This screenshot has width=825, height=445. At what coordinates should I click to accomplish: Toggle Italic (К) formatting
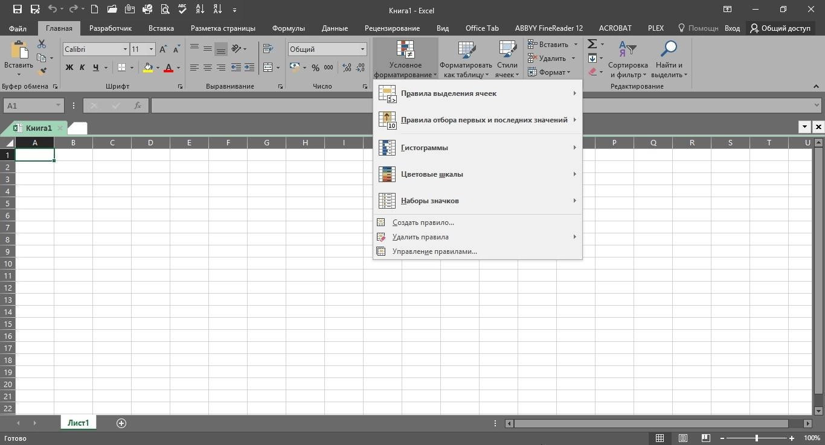pyautogui.click(x=82, y=68)
